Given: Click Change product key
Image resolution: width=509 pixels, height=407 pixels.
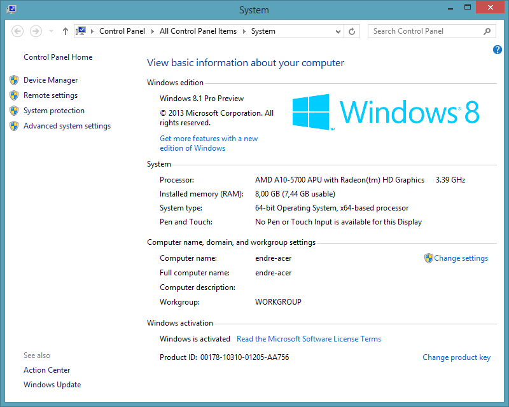Looking at the screenshot, I should [456, 357].
